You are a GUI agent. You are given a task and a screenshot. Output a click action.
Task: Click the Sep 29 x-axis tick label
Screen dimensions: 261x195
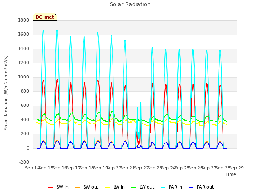tap(237, 168)
